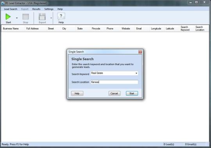Click the app globe icon in title bar
The image size is (211, 148).
(x=3, y=3)
